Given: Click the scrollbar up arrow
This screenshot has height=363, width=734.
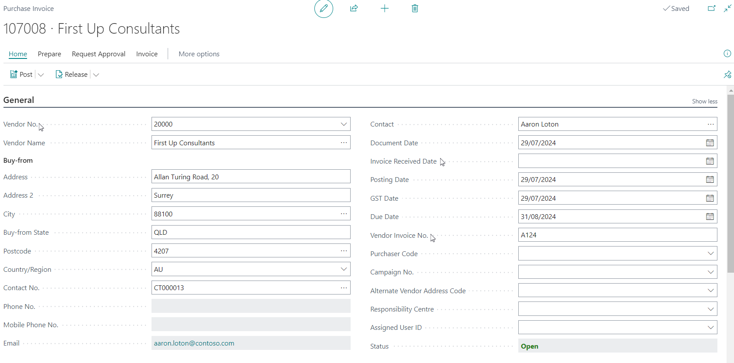Looking at the screenshot, I should point(731,91).
